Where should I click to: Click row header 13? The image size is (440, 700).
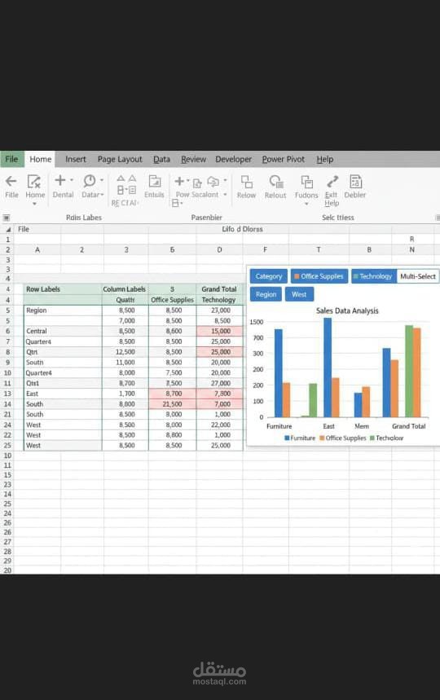pyautogui.click(x=7, y=394)
